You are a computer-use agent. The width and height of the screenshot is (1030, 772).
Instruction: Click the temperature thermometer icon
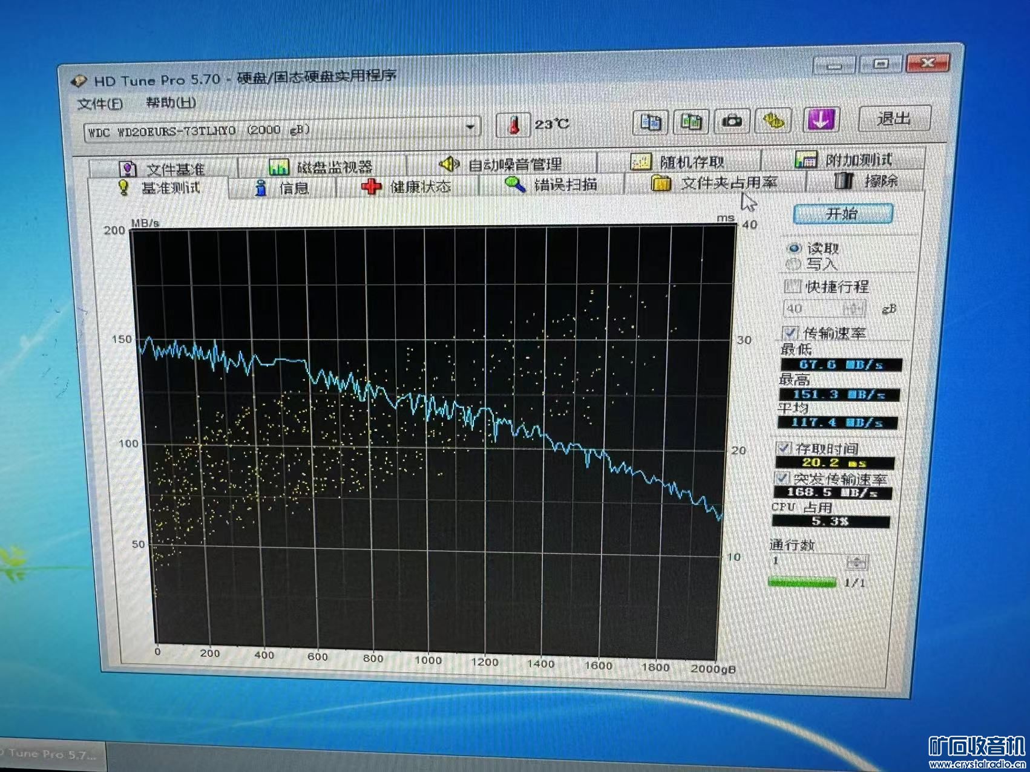click(x=513, y=125)
